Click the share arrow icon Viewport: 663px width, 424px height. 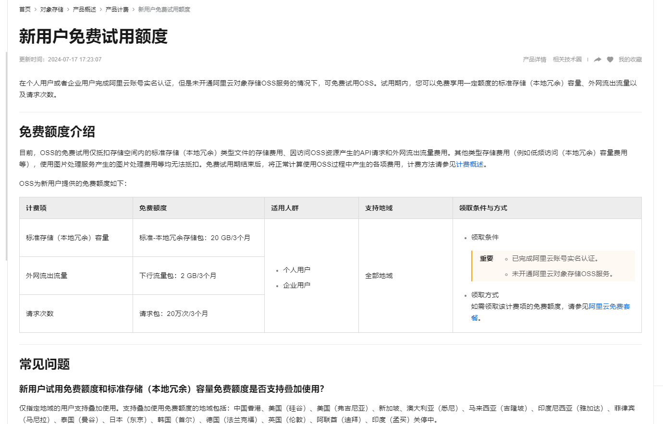597,60
